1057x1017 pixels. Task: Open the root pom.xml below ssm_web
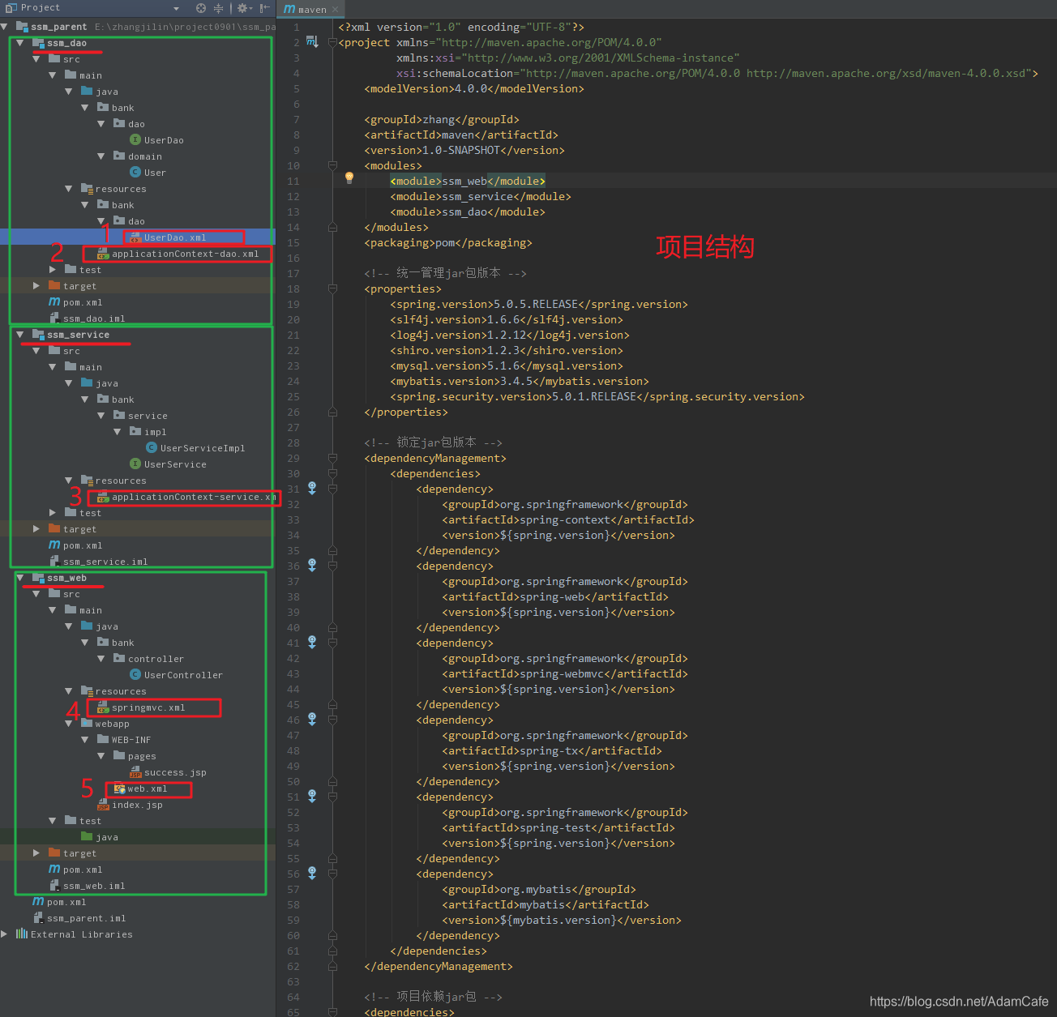(58, 902)
